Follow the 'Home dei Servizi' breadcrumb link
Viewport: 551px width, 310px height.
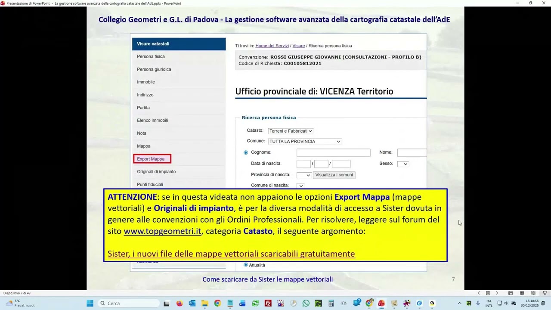(272, 46)
